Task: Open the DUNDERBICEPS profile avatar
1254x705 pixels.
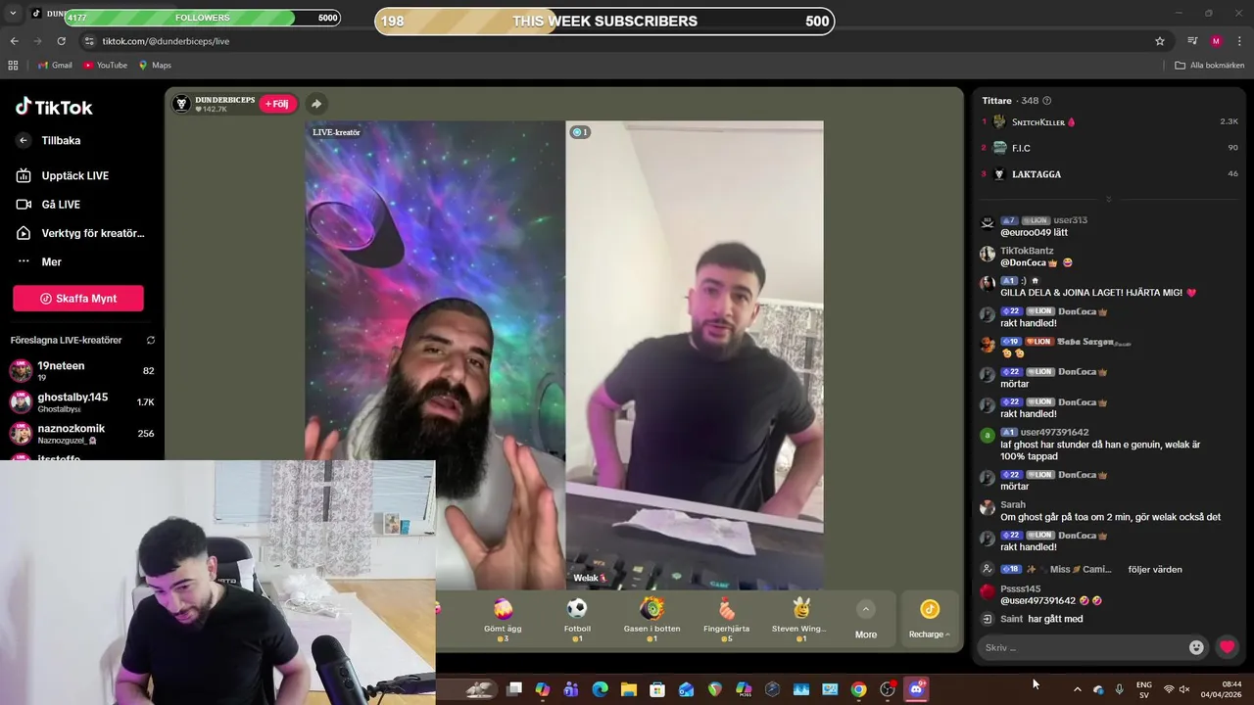Action: [x=181, y=104]
